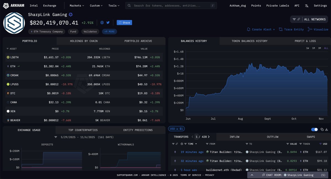Open the Markets dropdown menu

pyautogui.click(x=77, y=6)
